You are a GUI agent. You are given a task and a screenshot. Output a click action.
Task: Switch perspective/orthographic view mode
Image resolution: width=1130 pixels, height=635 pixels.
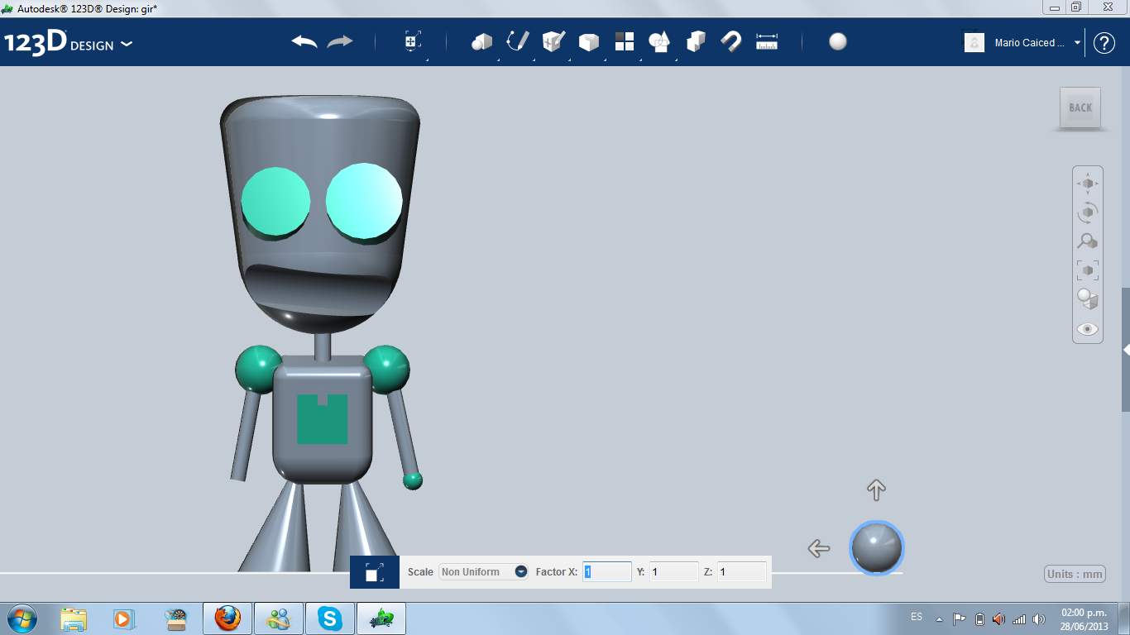[1088, 299]
